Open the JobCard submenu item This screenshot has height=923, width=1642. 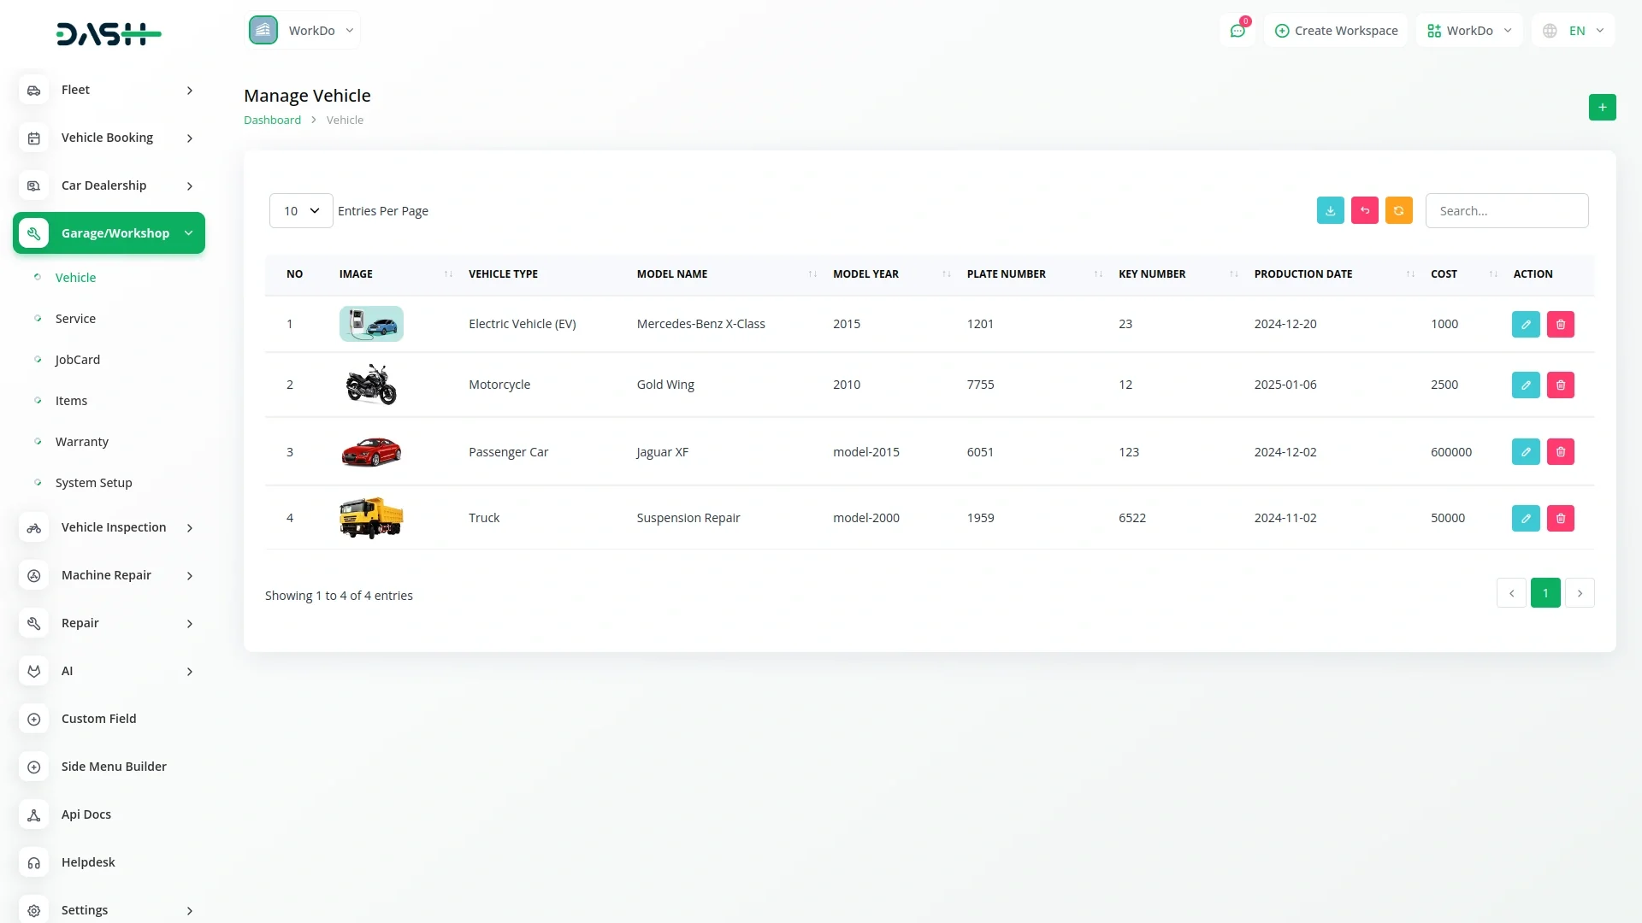(x=78, y=360)
